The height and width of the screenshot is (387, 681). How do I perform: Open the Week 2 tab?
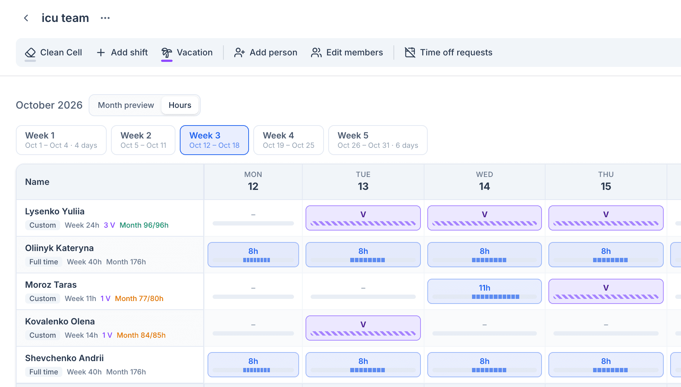pos(143,140)
